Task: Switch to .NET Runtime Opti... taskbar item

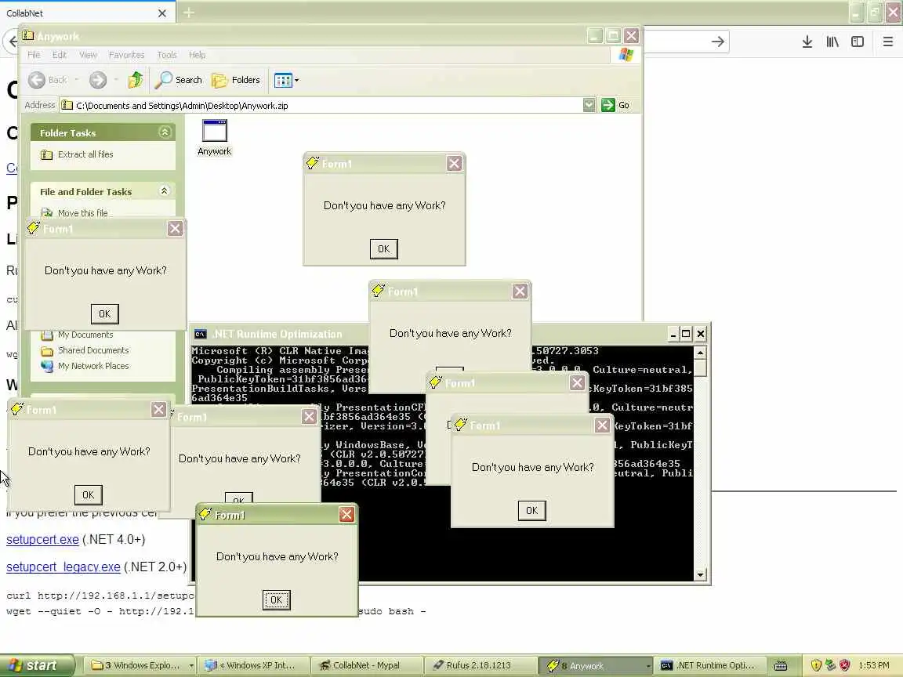Action: click(709, 665)
